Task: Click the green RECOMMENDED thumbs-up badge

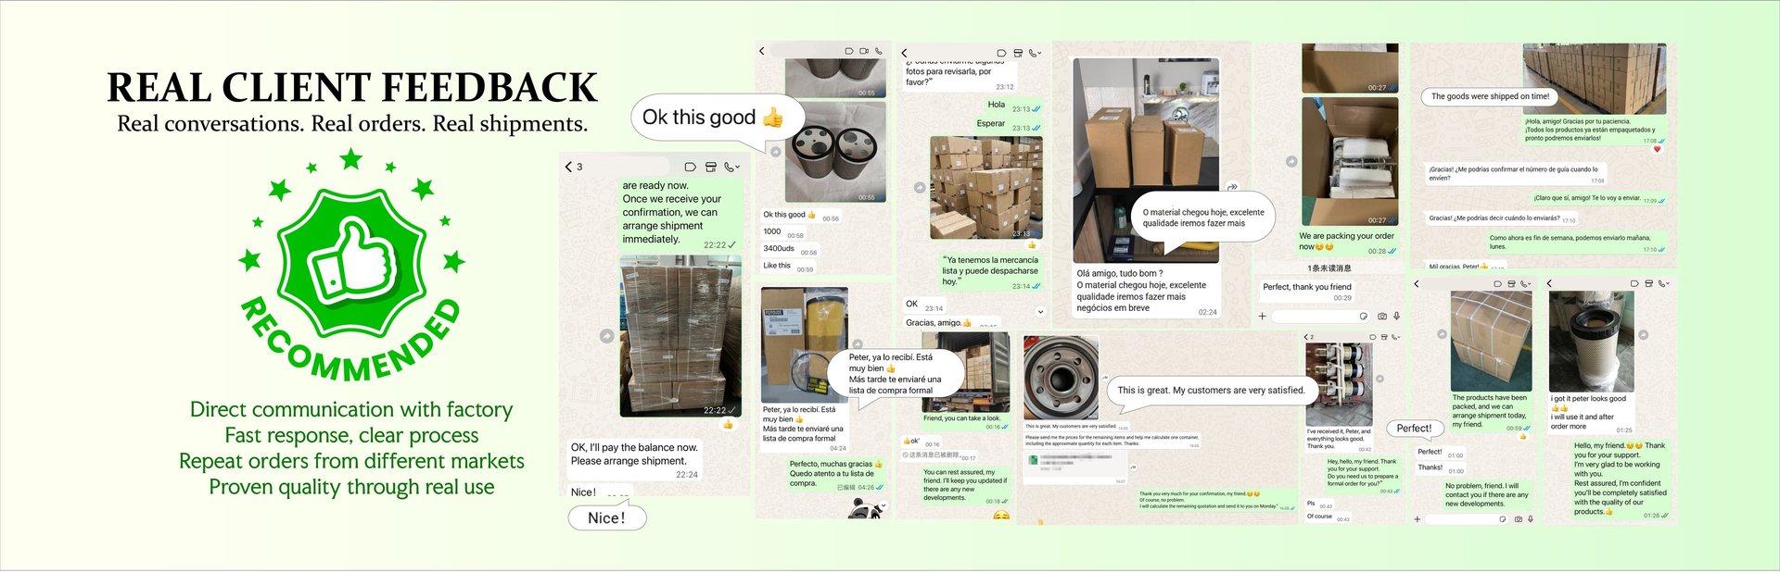Action: [350, 267]
